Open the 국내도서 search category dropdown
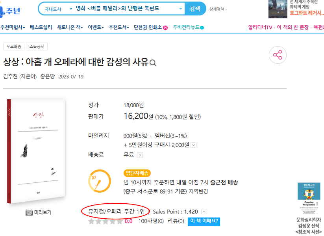324x236 pixels. coord(58,9)
